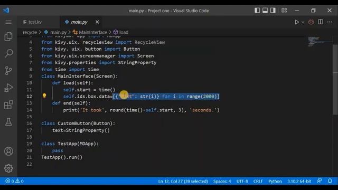Screen dimensions: 338x190
Task: Open the Manage gear settings
Action: tap(8, 168)
